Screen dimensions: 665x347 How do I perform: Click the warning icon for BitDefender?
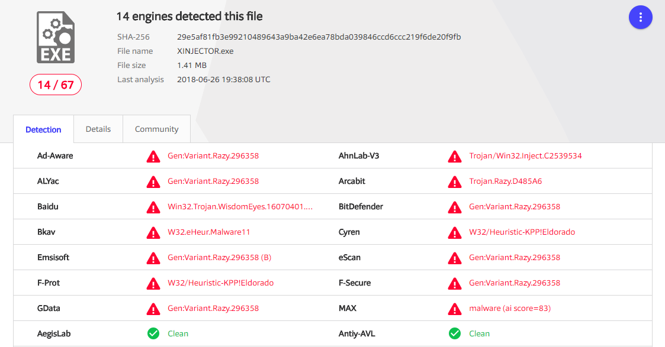click(x=455, y=207)
